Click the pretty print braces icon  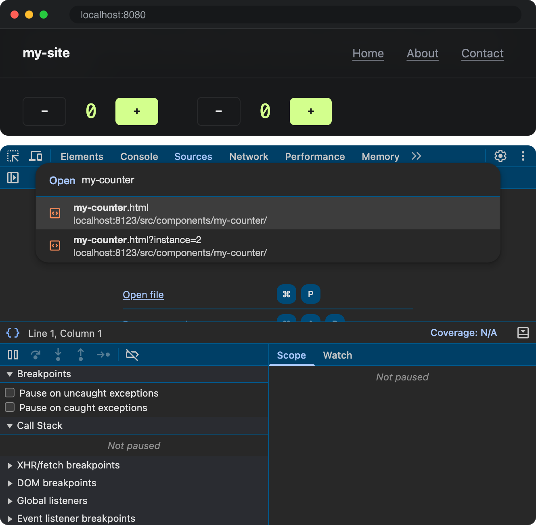coord(13,333)
